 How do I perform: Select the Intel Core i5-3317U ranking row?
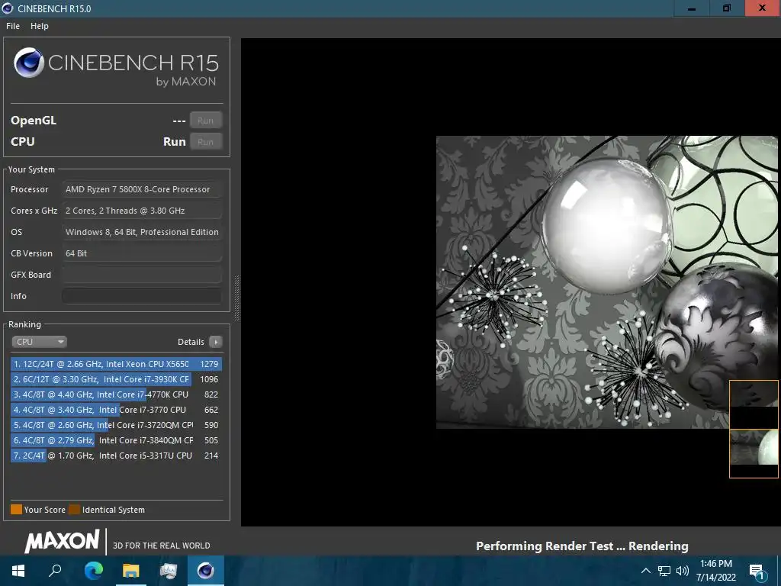pos(116,456)
